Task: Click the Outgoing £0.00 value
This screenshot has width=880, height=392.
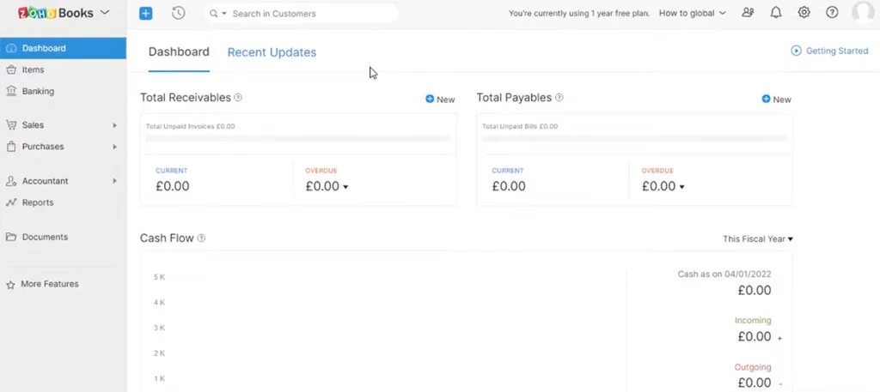Action: [x=755, y=383]
